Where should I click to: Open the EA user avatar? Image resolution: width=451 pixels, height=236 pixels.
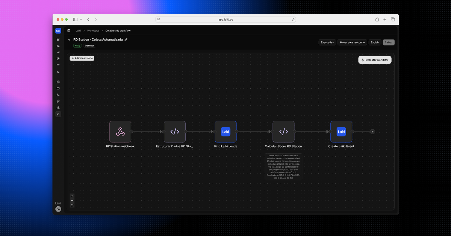[x=58, y=209]
